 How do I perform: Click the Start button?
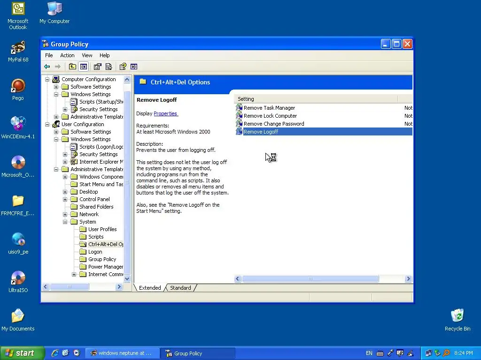pos(22,353)
